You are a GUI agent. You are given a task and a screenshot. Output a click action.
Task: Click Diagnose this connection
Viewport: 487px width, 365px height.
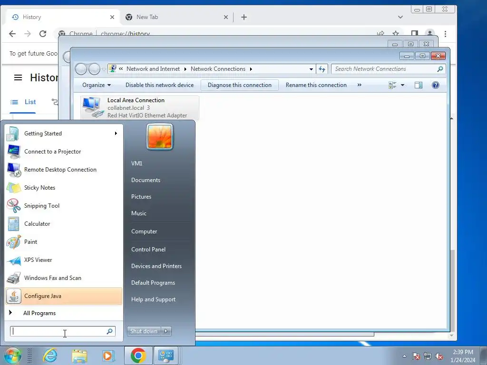tap(240, 85)
